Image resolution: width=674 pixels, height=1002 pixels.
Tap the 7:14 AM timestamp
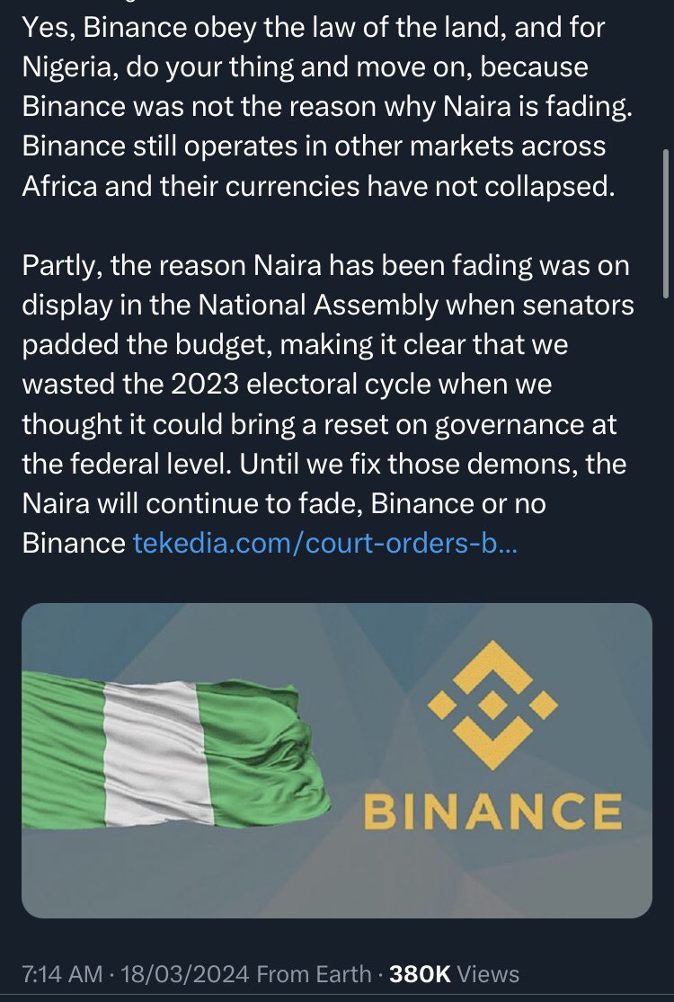coord(62,974)
